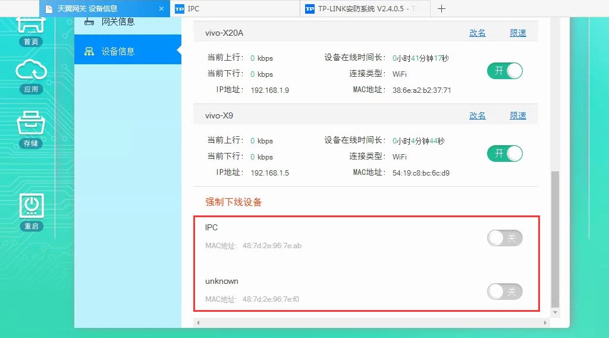Turn off the vivo-X9 device switch
The height and width of the screenshot is (338, 609).
(504, 154)
